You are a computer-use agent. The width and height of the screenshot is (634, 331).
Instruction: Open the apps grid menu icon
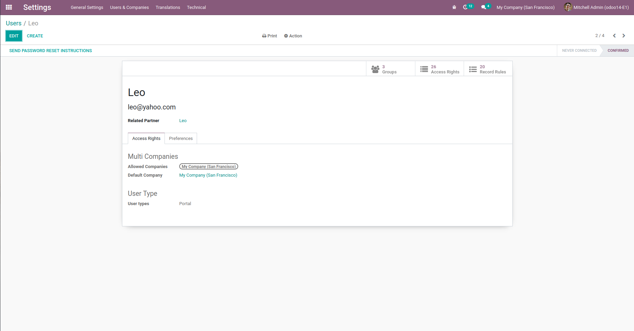pos(9,7)
